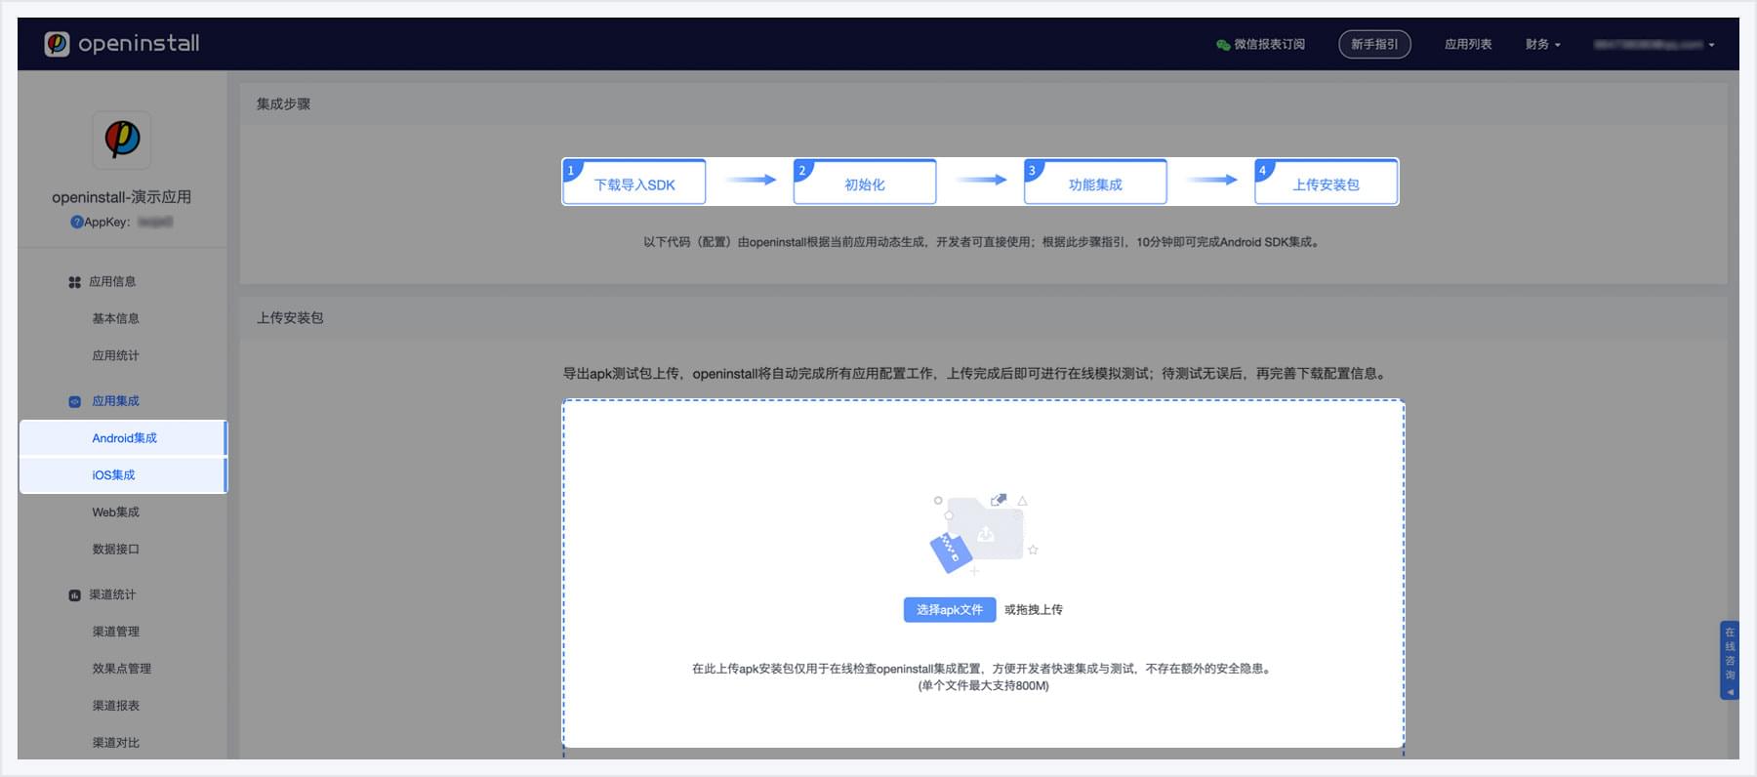Image resolution: width=1757 pixels, height=777 pixels.
Task: Open the 在线咨询 side widget
Action: pyautogui.click(x=1729, y=660)
